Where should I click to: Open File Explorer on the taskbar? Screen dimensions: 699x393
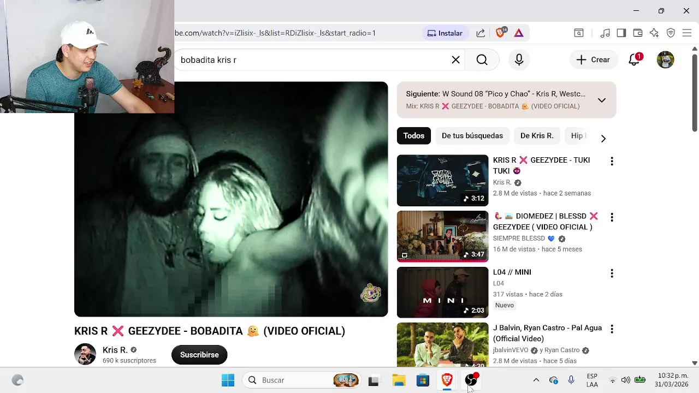[x=399, y=380]
